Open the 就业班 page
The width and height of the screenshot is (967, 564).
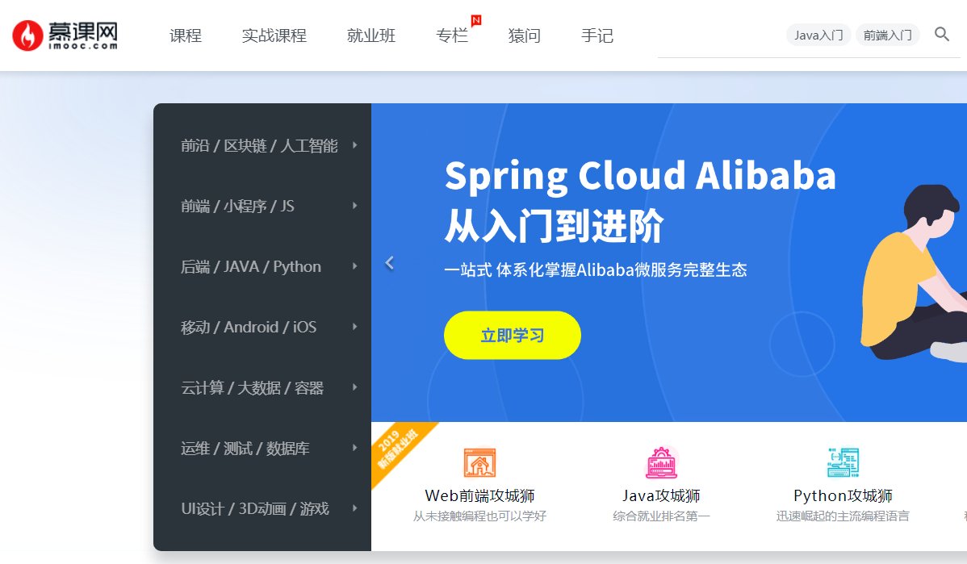pyautogui.click(x=370, y=36)
